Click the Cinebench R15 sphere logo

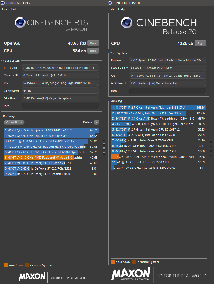pyautogui.click(x=20, y=22)
